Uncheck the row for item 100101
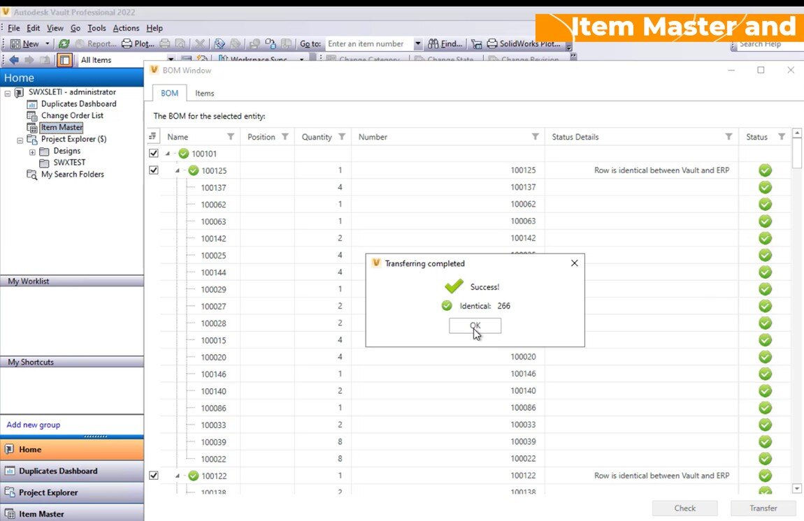The height and width of the screenshot is (521, 804). click(x=153, y=153)
